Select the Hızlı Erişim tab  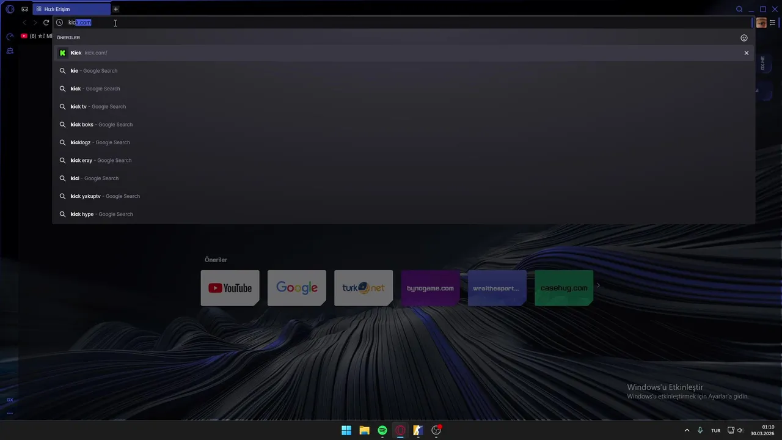71,9
